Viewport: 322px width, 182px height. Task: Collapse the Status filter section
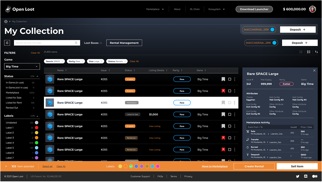coord(37,76)
